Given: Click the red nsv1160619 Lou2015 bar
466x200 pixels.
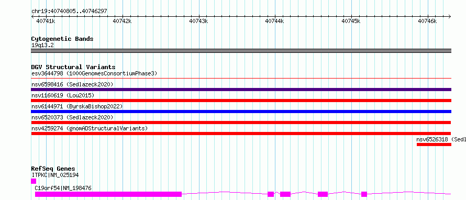Looking at the screenshot, I should [241, 101].
